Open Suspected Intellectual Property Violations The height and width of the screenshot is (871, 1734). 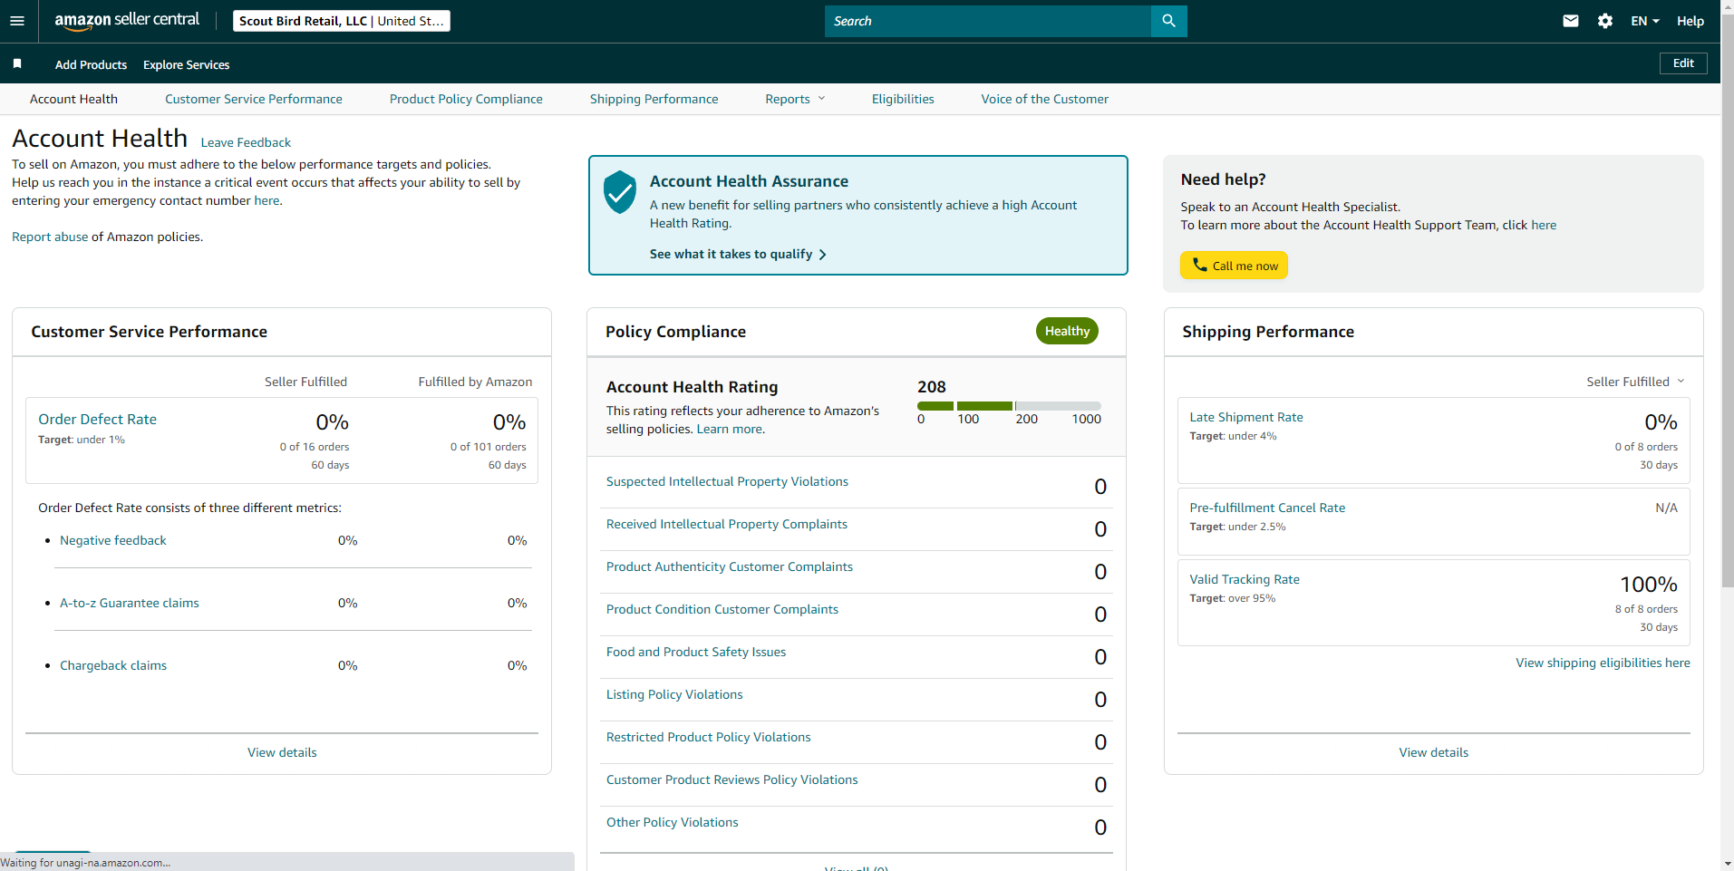click(x=727, y=481)
